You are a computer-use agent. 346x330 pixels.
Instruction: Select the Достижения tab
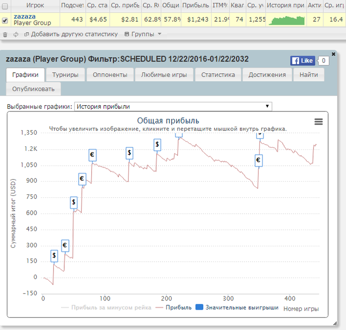pos(267,75)
